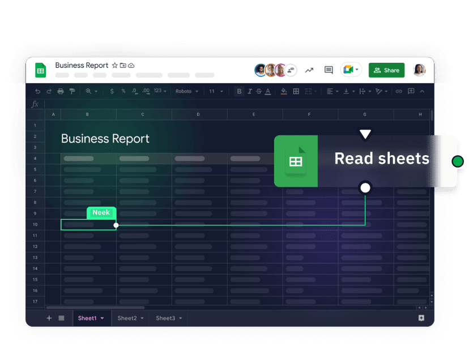Image resolution: width=469 pixels, height=364 pixels.
Task: Click the Merge cells icon
Action: point(308,91)
